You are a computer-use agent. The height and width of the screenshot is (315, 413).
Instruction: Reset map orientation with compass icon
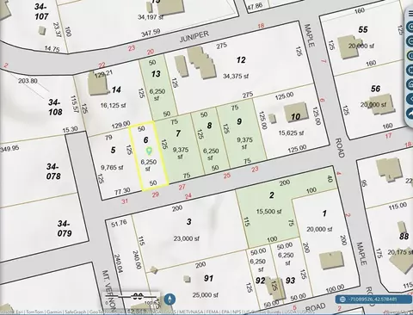[x=170, y=300]
